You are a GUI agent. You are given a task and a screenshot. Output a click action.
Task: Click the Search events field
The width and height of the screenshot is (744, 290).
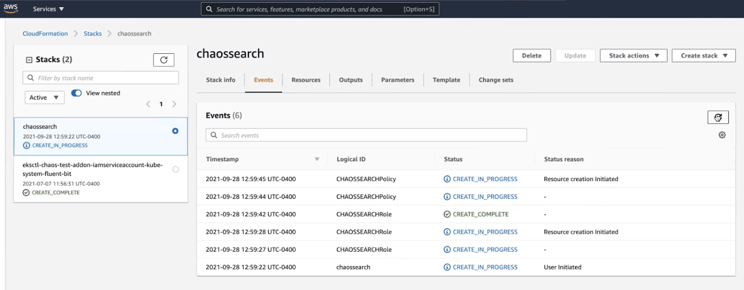(x=366, y=135)
